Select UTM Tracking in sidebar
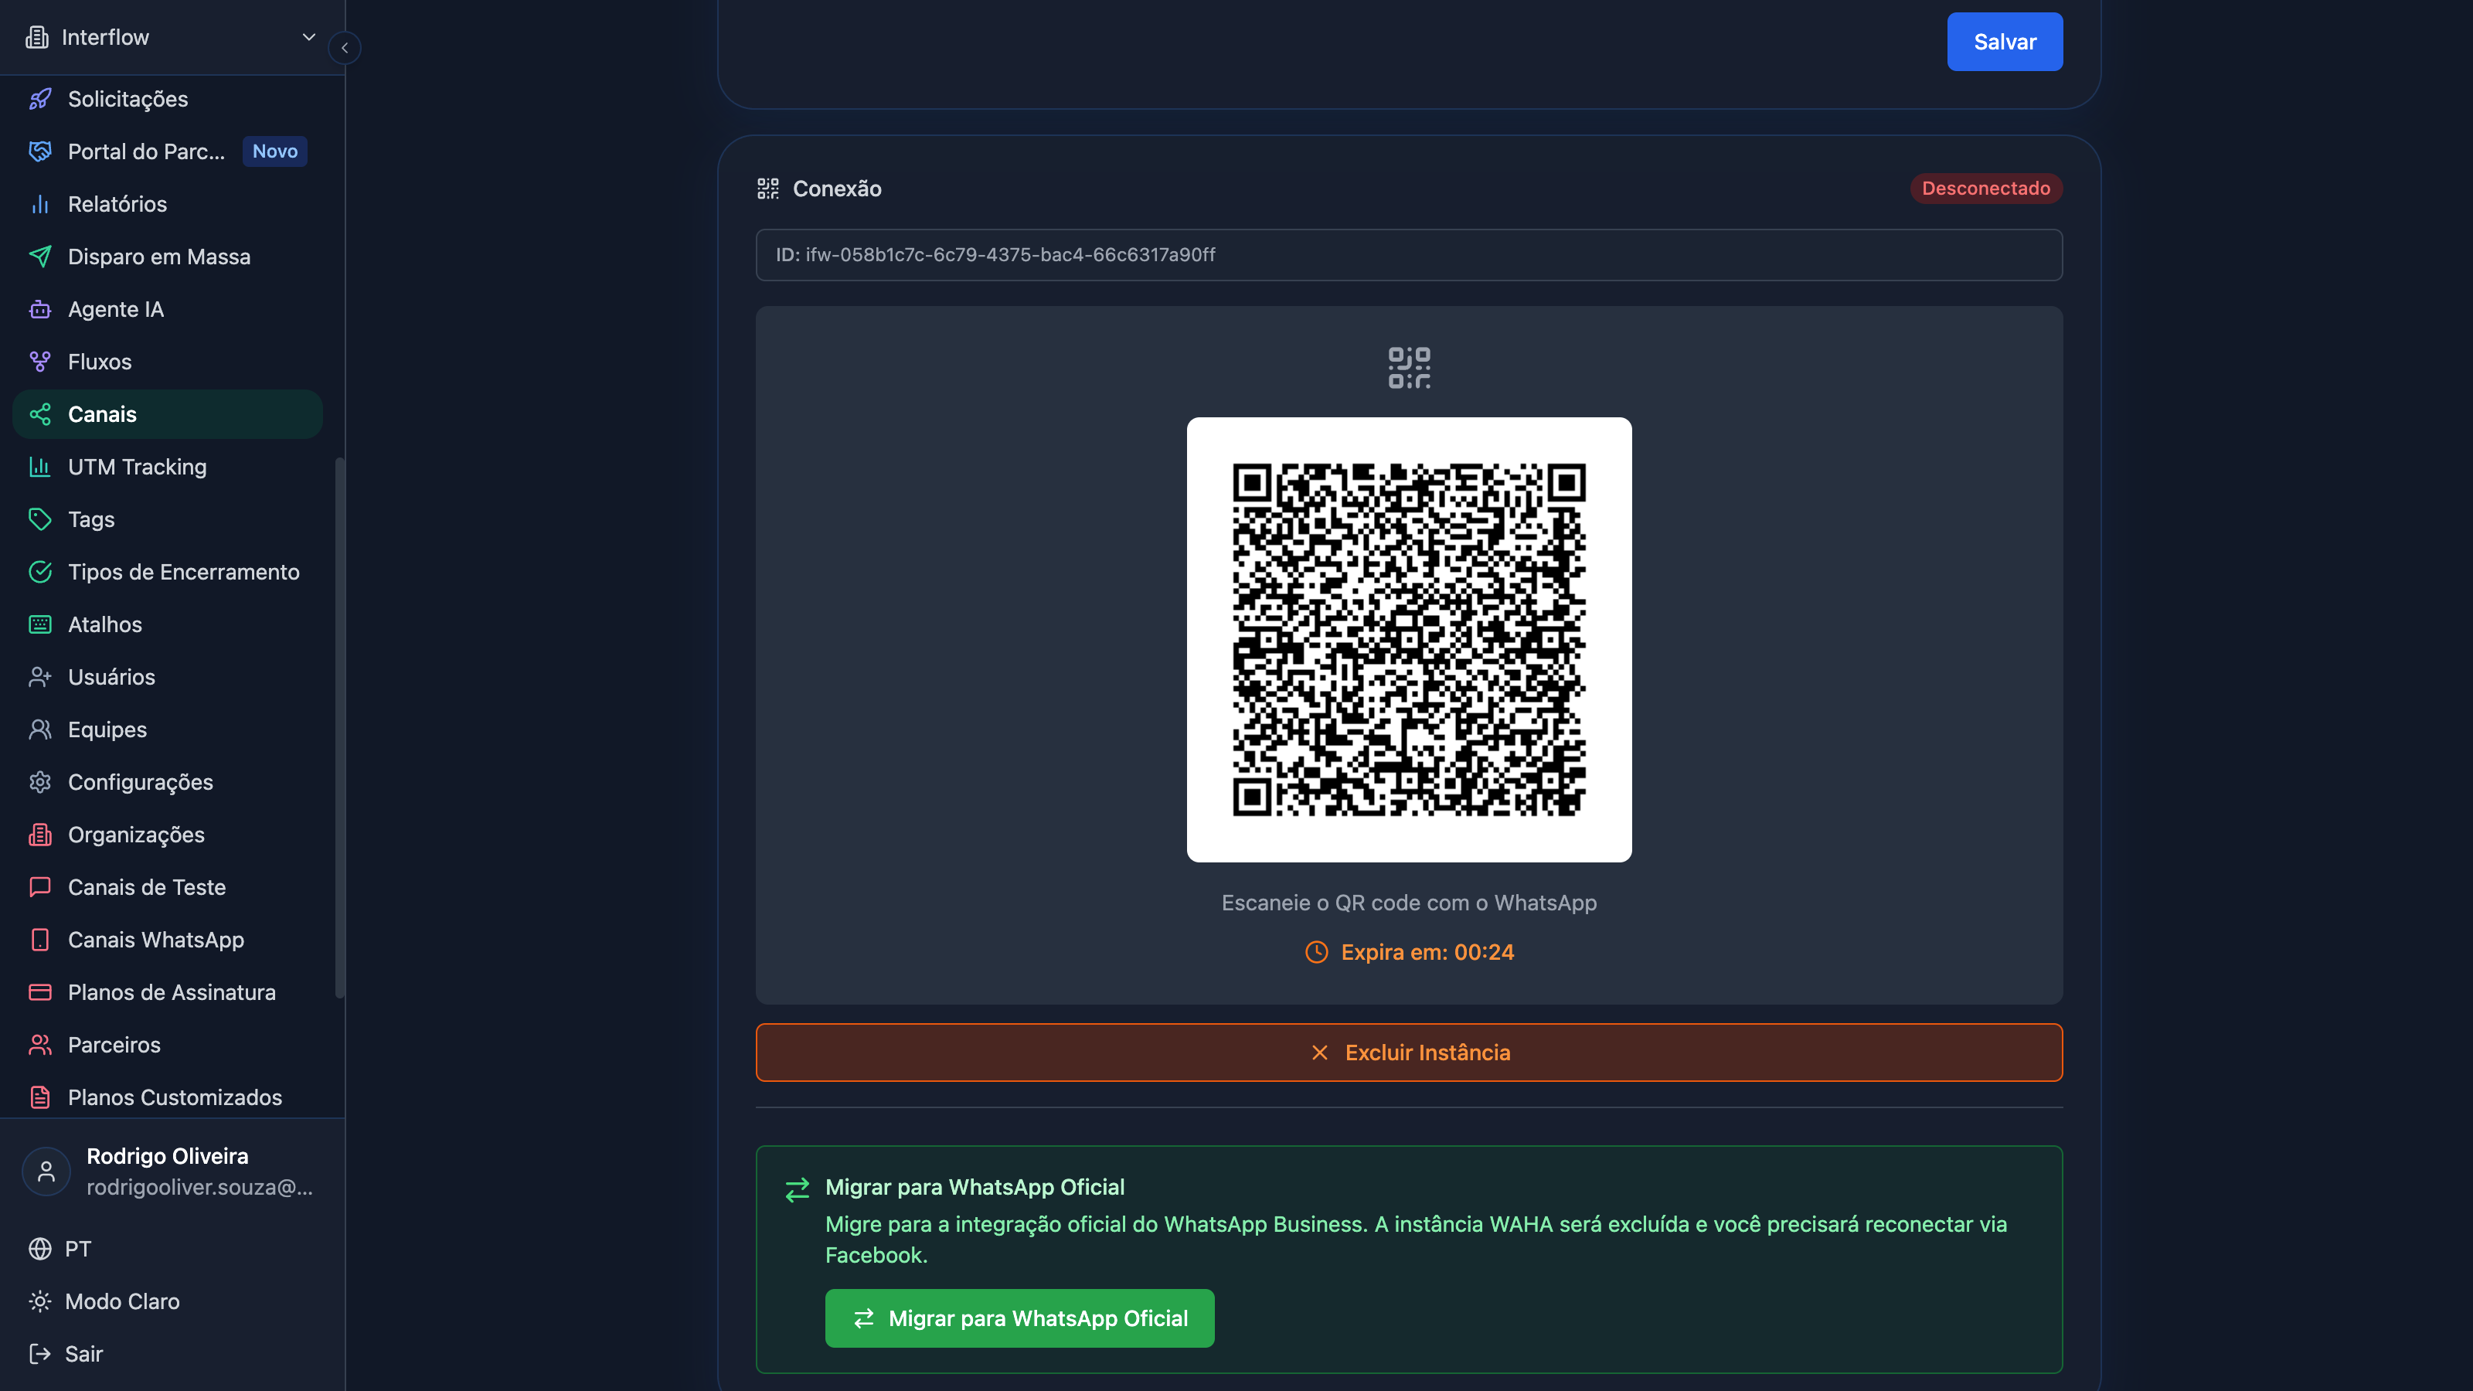Viewport: 2473px width, 1391px height. point(168,467)
